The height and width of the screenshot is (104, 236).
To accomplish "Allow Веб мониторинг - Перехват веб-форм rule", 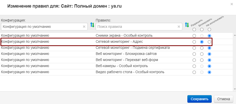I will [x=194, y=60].
